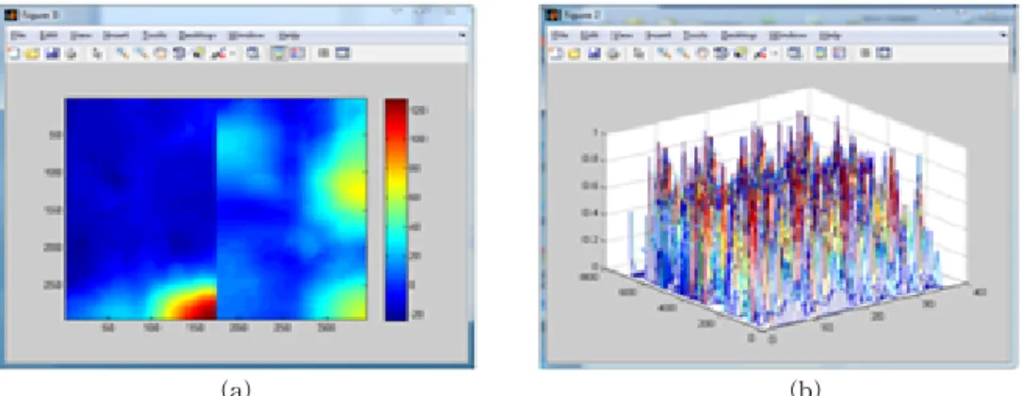Select Rotate 3D tool in 3D plot window

pyautogui.click(x=721, y=54)
